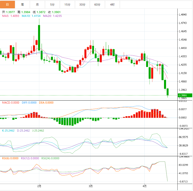Click the 1.3963 price axis label
The image size is (193, 191).
coord(183,90)
